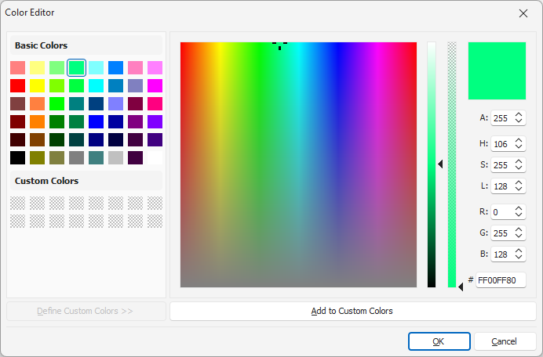This screenshot has width=543, height=357.
Task: Select the pure bright red swatch
Action: (18, 85)
